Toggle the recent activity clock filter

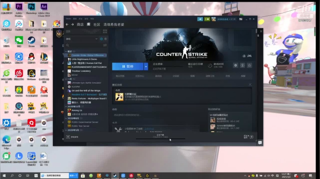[x=101, y=39]
